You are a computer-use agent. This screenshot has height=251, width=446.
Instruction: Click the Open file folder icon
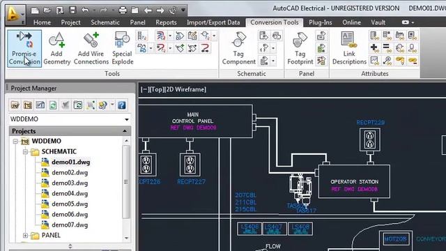[47, 11]
